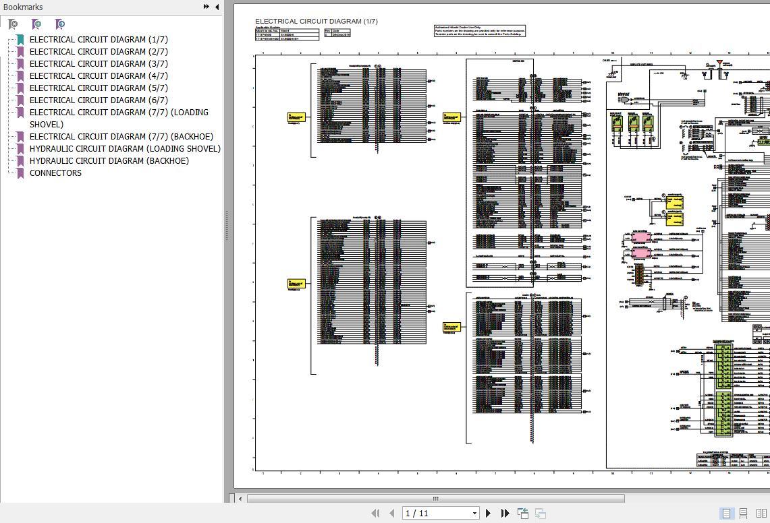Open the page number dropdown
The image size is (770, 523).
click(x=474, y=514)
